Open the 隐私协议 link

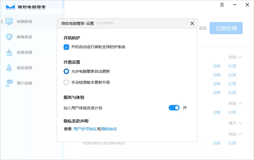tap(110, 129)
